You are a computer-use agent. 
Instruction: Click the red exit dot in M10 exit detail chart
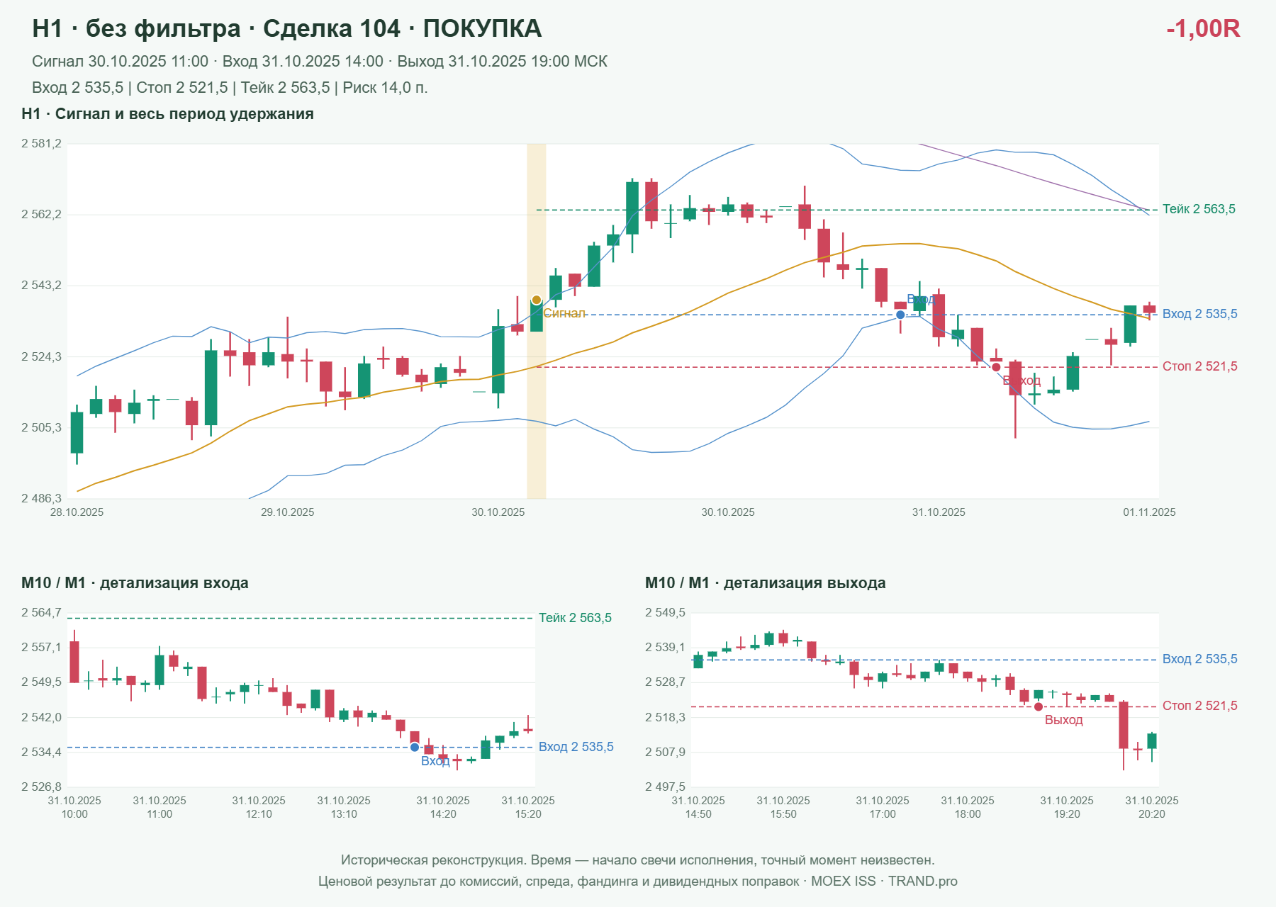1039,706
